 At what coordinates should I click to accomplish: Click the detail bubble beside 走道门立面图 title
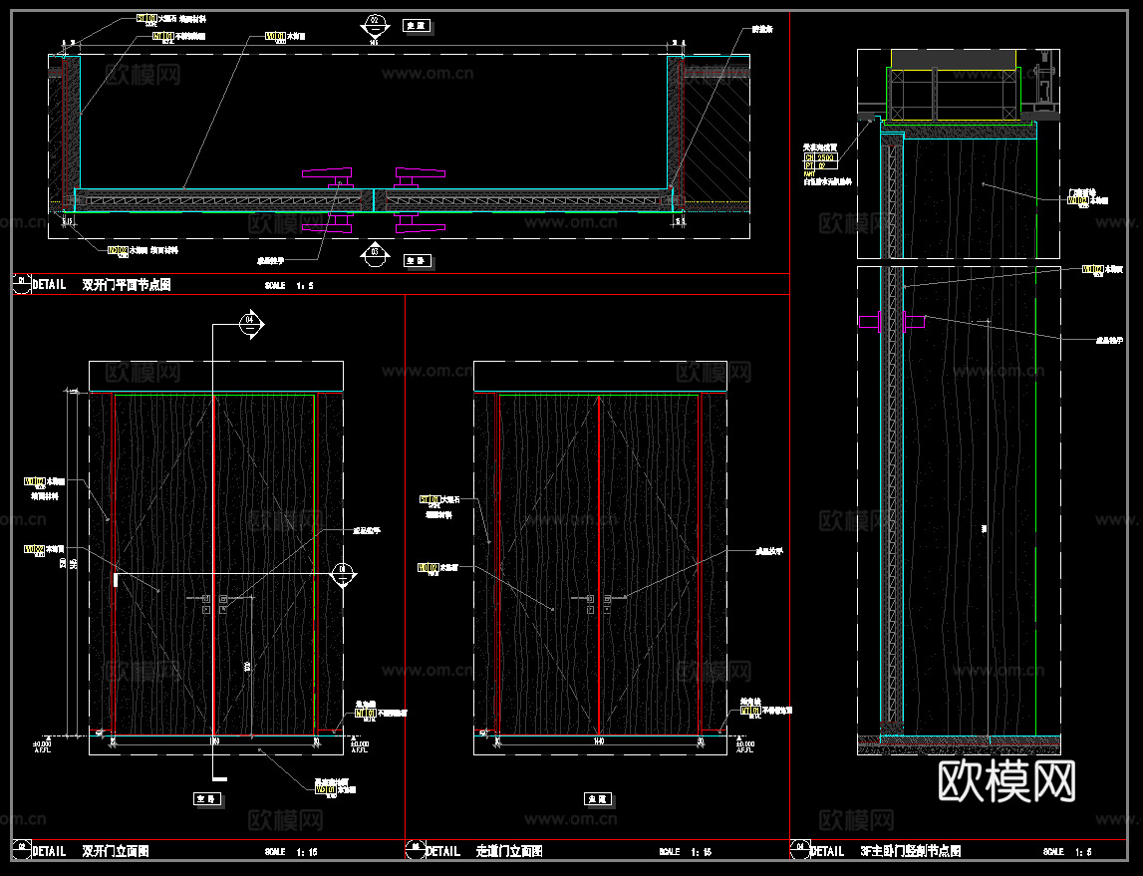pos(414,851)
